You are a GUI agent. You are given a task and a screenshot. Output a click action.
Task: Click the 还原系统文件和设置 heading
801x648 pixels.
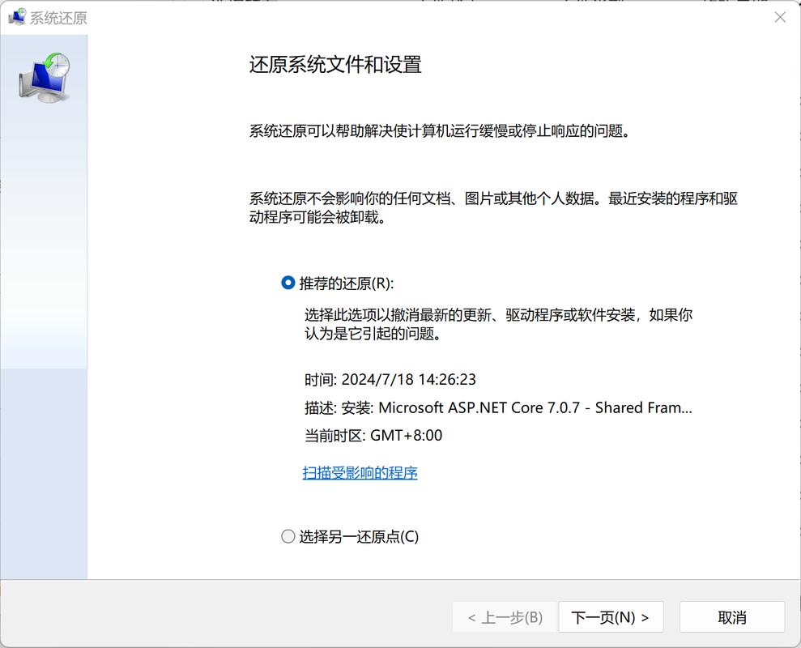pyautogui.click(x=335, y=65)
